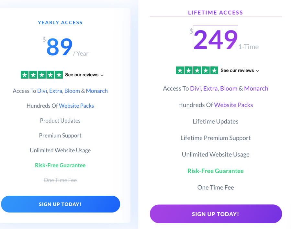Open the blue Extra link

[x=56, y=91]
